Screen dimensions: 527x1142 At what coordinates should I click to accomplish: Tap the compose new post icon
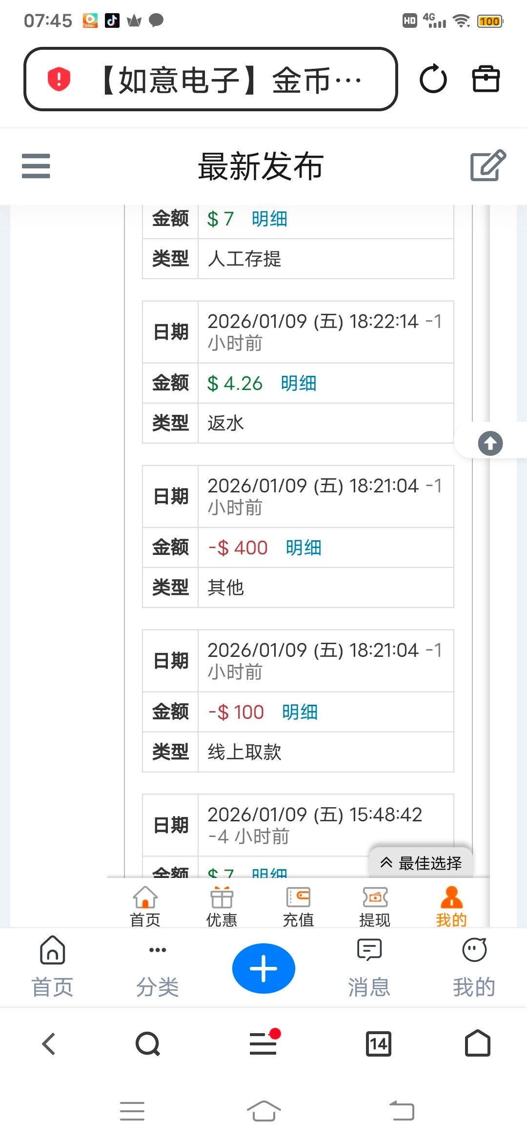pyautogui.click(x=487, y=166)
